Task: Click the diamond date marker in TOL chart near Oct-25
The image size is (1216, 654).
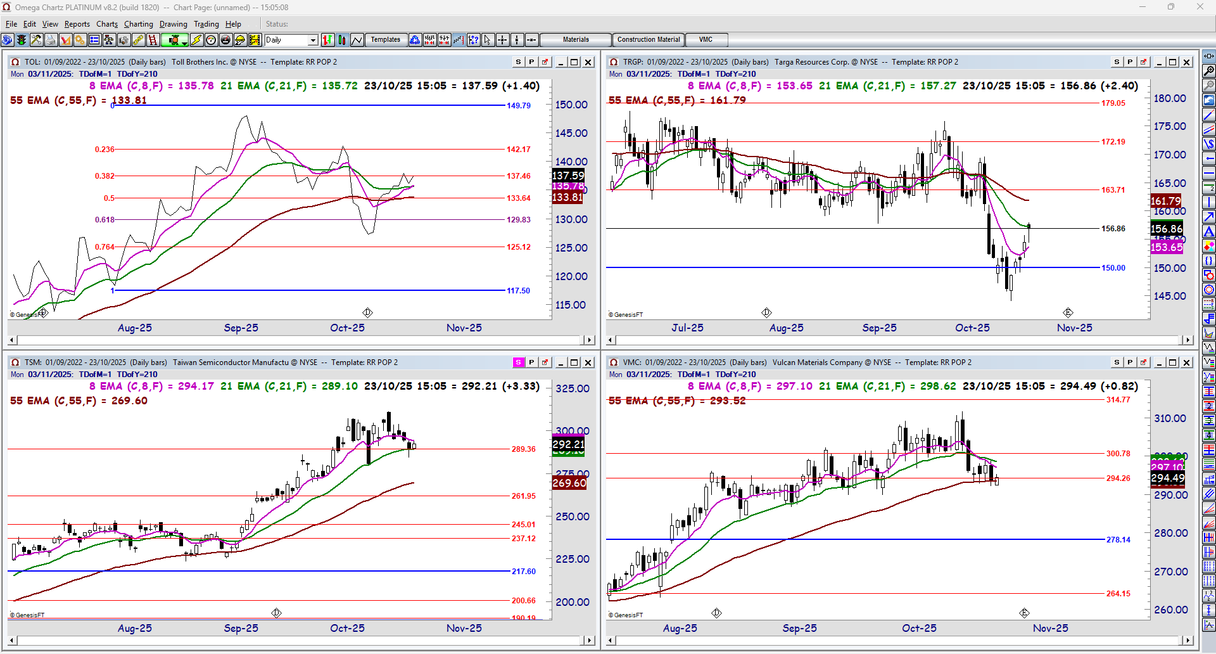Action: pos(367,312)
